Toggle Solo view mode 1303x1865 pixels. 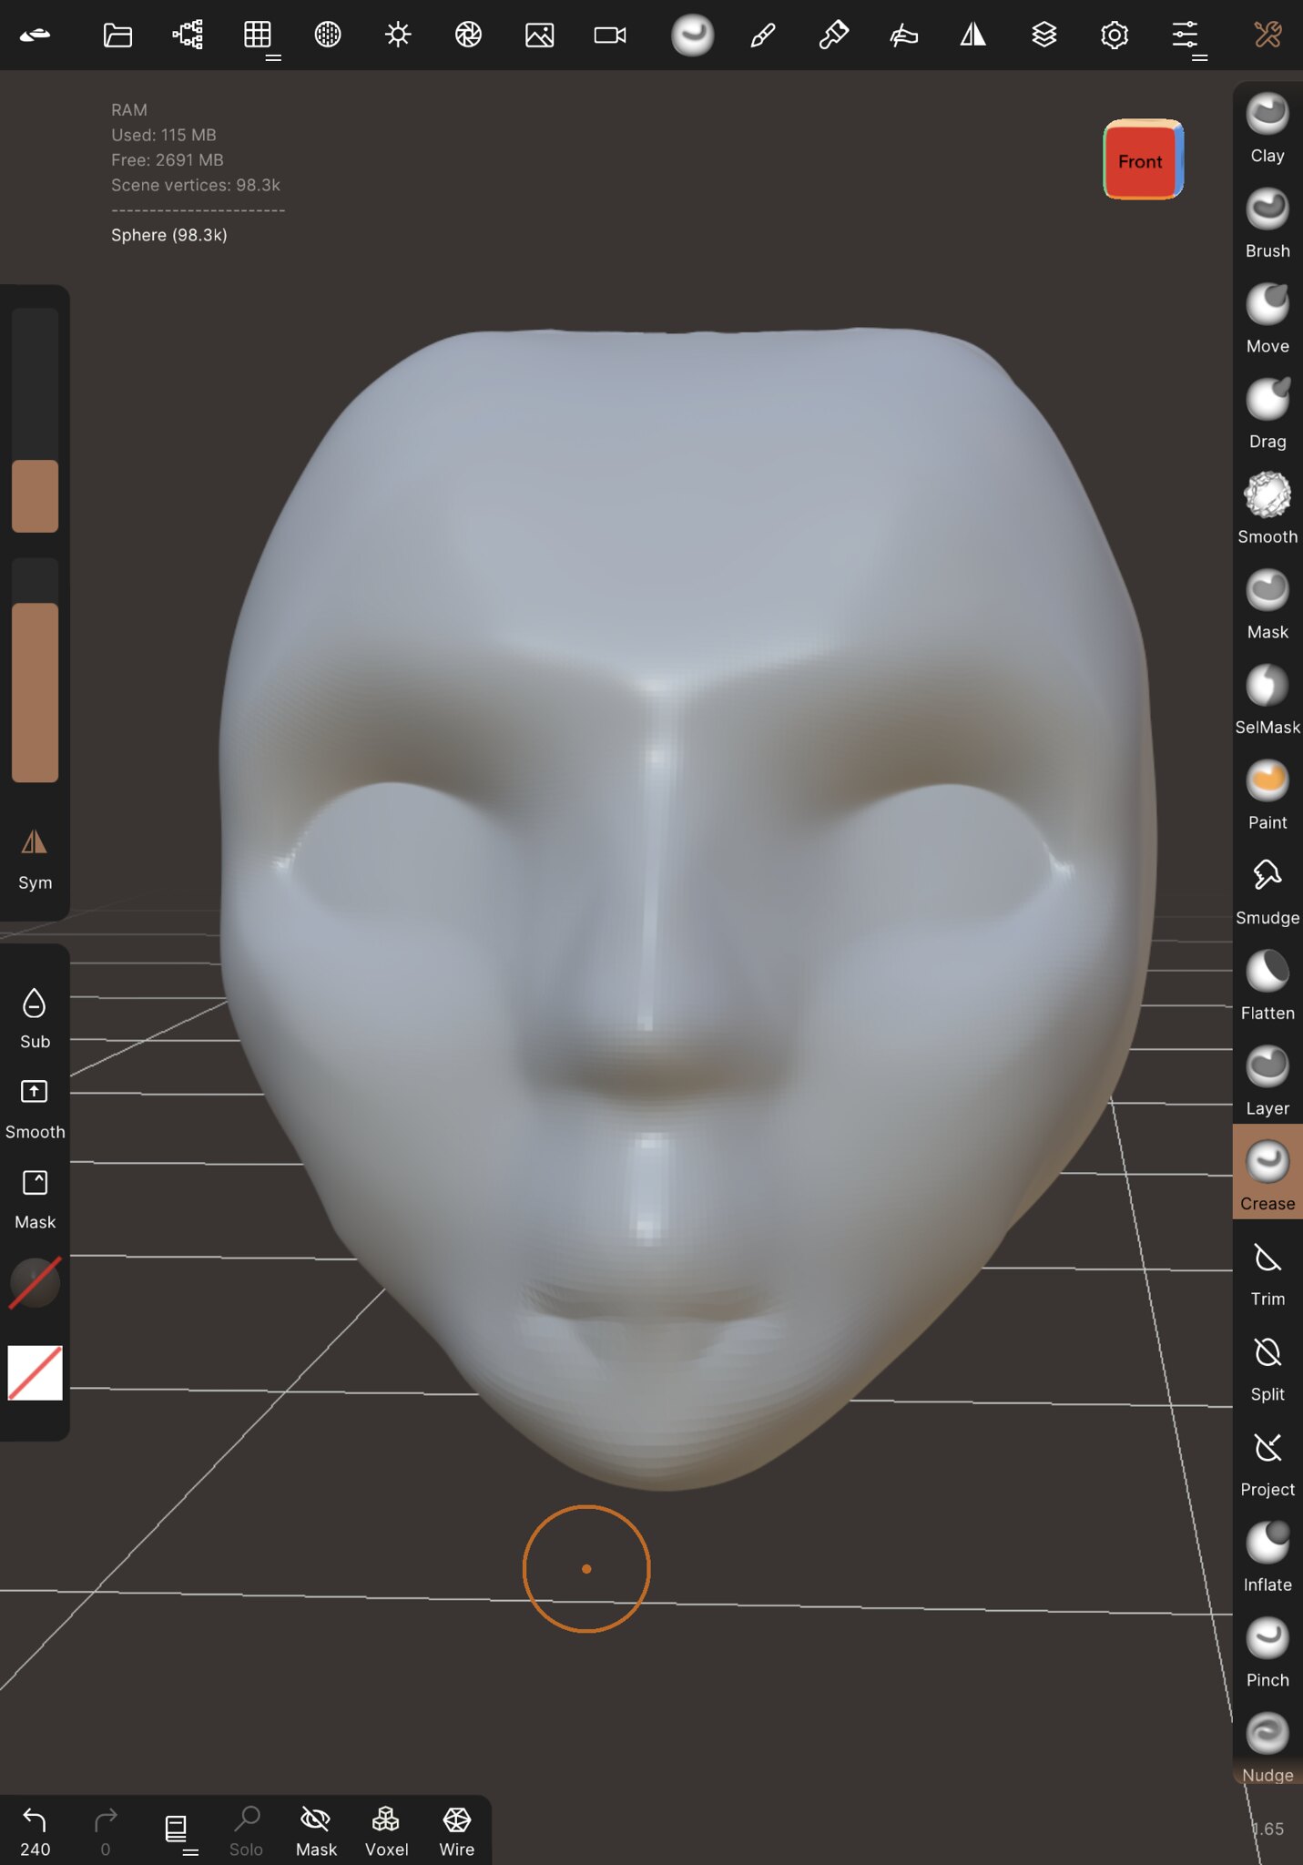246,1831
